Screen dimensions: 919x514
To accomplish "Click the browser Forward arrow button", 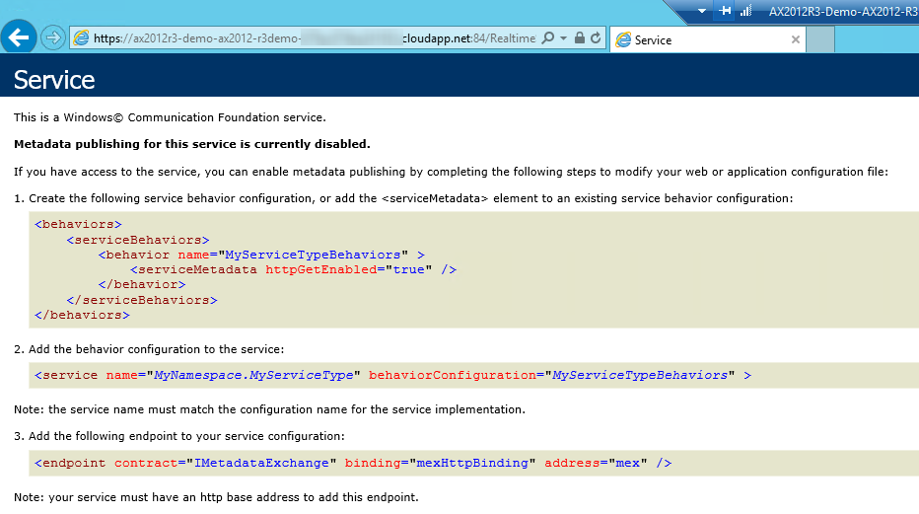I will [53, 38].
